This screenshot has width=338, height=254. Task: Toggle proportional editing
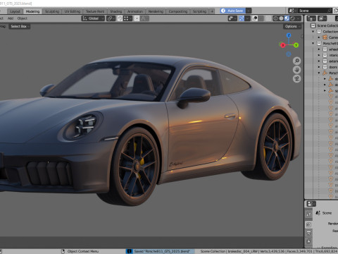[137, 18]
